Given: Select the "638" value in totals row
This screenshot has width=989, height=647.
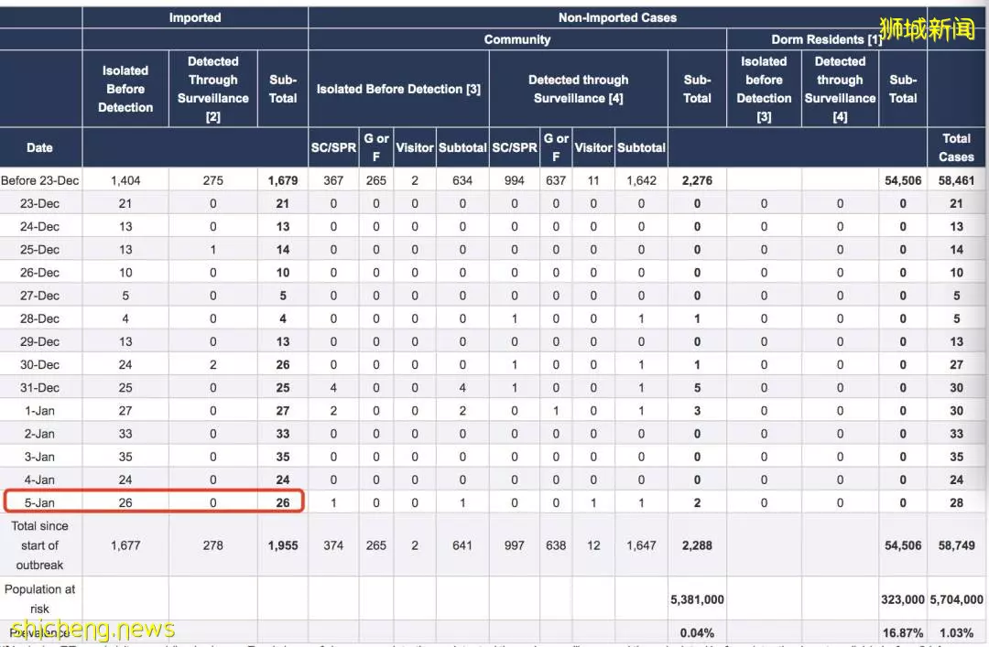Looking at the screenshot, I should pos(556,545).
